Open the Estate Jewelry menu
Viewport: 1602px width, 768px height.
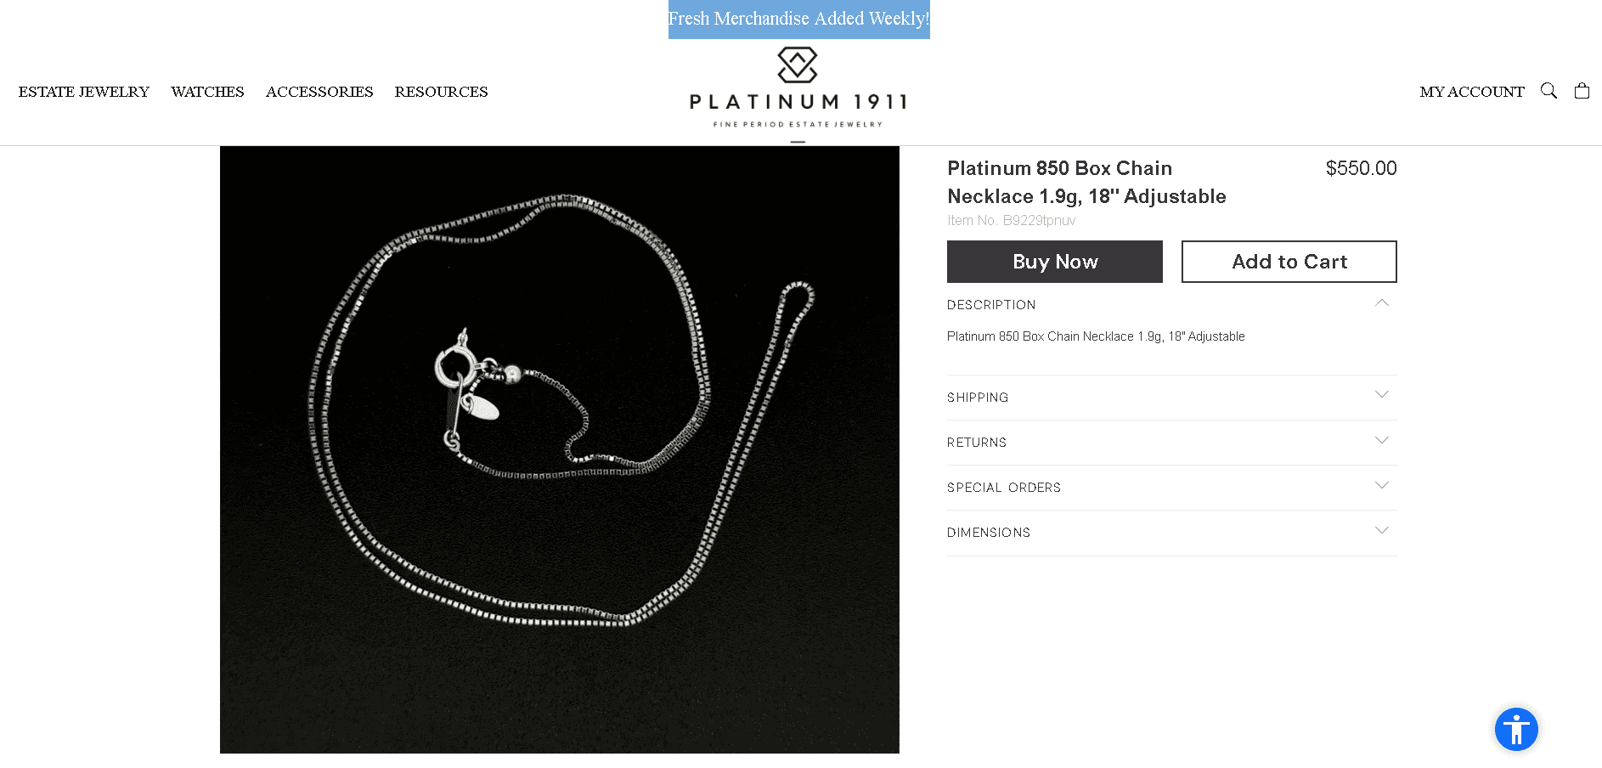(x=84, y=92)
